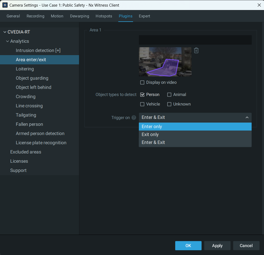The height and width of the screenshot is (255, 264).
Task: Click the Trigger on help icon
Action: (x=134, y=118)
